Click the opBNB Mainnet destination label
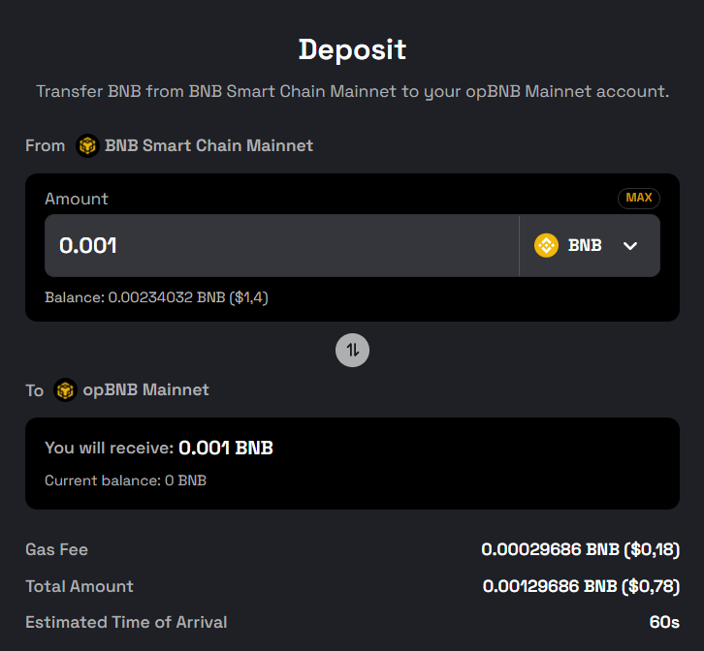Image resolution: width=704 pixels, height=651 pixels. coord(145,389)
